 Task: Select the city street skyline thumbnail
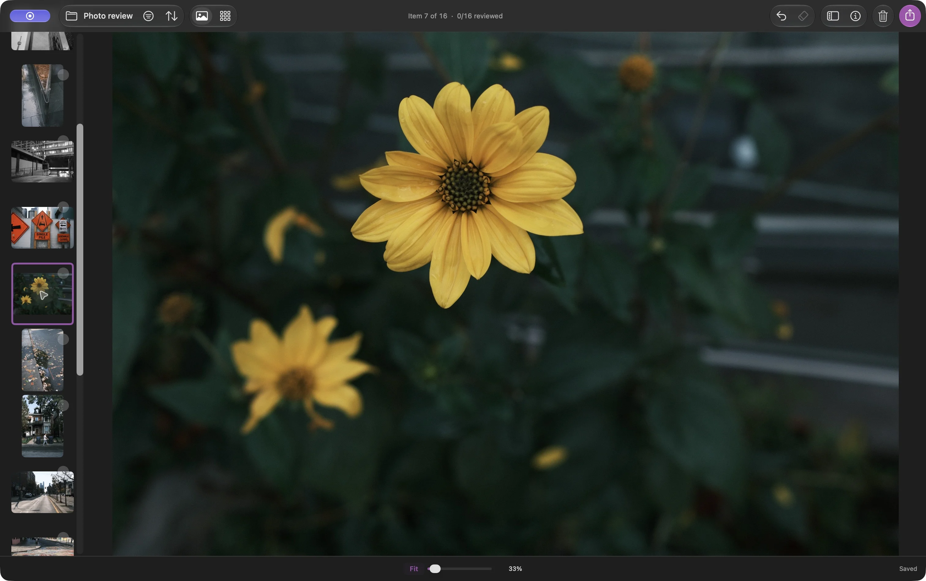42,492
